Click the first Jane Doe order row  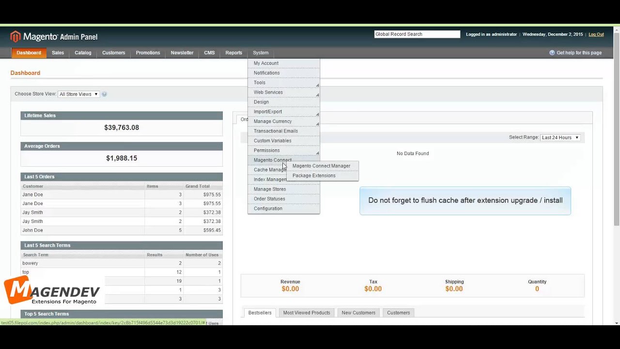click(122, 195)
